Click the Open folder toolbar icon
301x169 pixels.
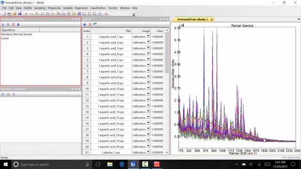[14, 14]
